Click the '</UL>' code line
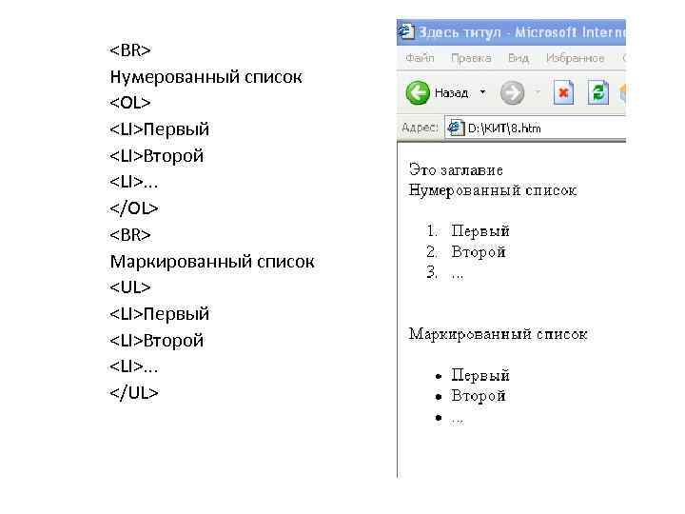 tap(134, 392)
